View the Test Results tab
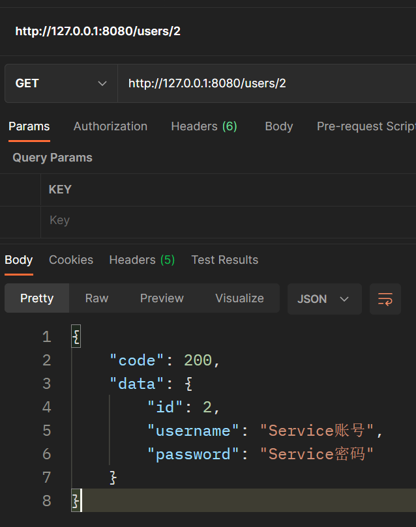 224,260
